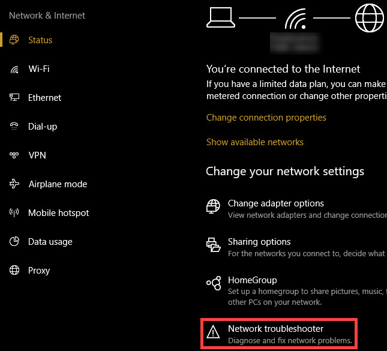Screen dimensions: 387x351
Task: Click the Dial-up phone icon in sidebar
Action: (x=15, y=127)
